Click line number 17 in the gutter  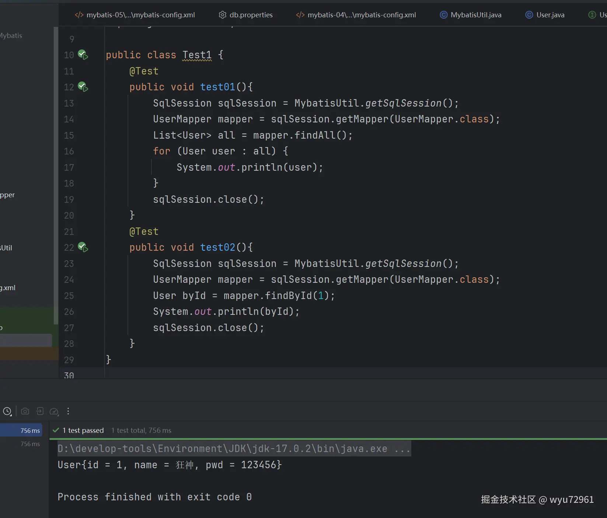pyautogui.click(x=69, y=167)
